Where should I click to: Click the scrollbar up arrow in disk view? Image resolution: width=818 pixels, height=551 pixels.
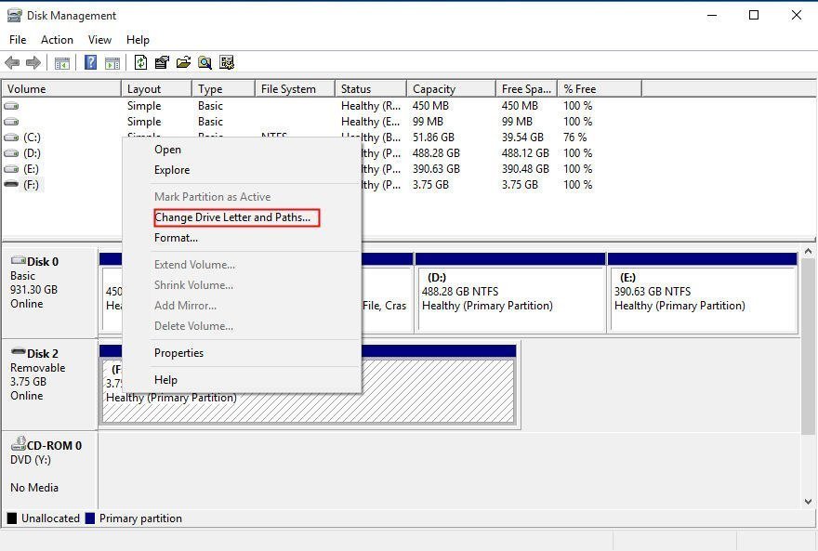pos(807,249)
